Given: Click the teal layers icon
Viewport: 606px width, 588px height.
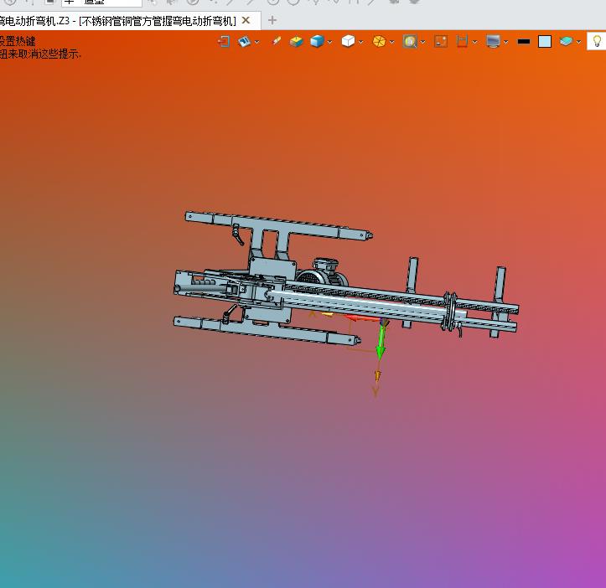Looking at the screenshot, I should click(566, 41).
